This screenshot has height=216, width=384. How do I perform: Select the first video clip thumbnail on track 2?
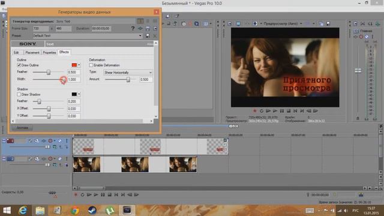click(86, 164)
